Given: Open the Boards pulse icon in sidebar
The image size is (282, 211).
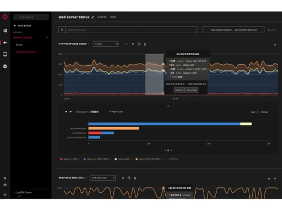Looking at the screenshot, I should (x=5, y=43).
